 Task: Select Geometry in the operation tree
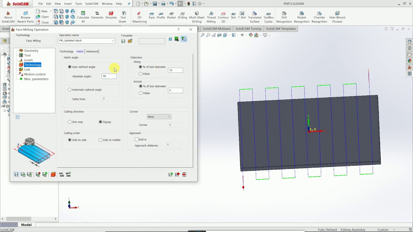pos(31,51)
